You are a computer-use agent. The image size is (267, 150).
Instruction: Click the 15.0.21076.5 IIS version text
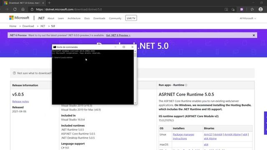166,120
